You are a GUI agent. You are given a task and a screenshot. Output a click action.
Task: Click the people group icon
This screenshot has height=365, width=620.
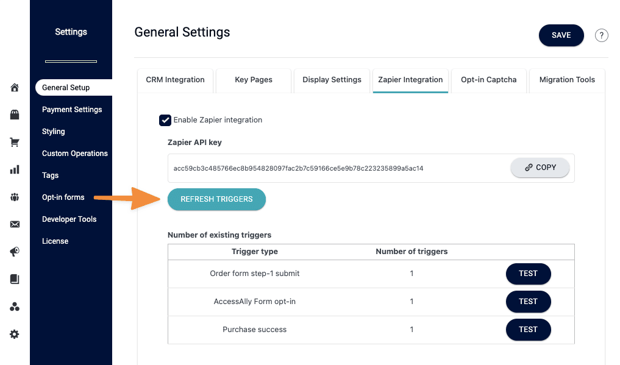[15, 197]
